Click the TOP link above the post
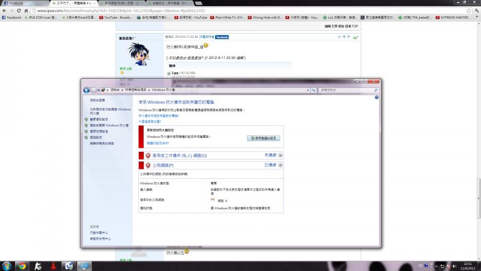The height and width of the screenshot is (271, 481). tap(355, 26)
